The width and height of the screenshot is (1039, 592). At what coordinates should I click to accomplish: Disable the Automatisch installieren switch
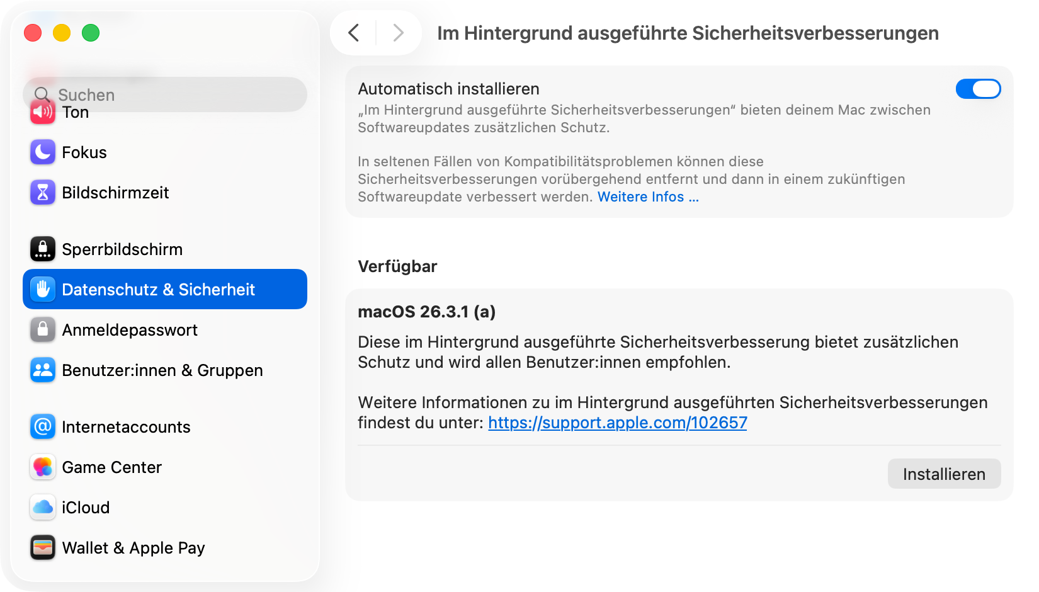point(977,89)
